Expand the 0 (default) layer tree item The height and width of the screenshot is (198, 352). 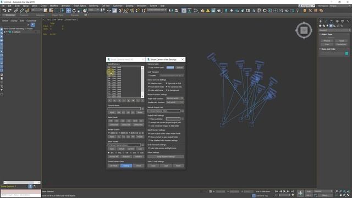5,32
